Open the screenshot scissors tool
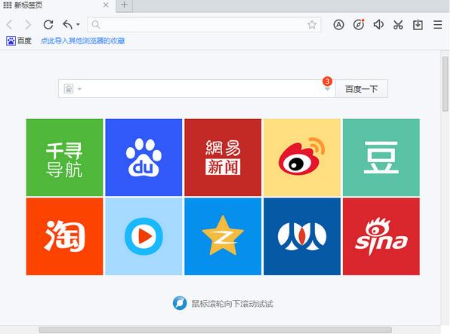 [x=398, y=25]
